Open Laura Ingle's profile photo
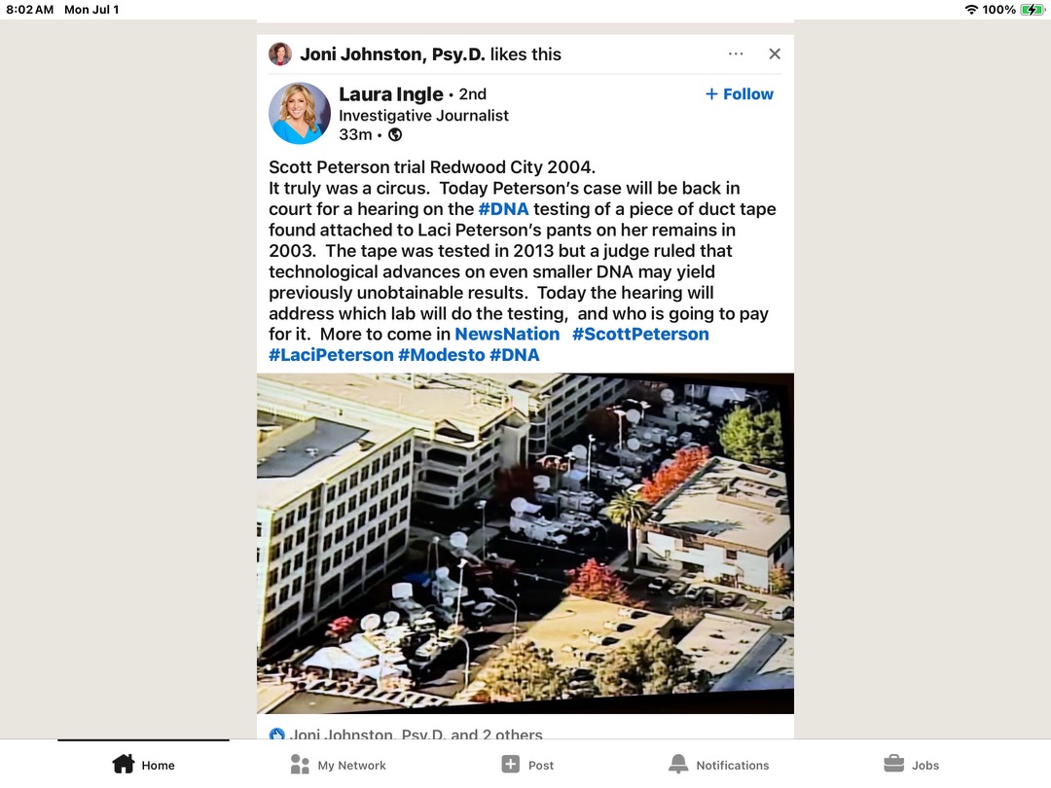Viewport: 1051px width, 788px height. 300,113
